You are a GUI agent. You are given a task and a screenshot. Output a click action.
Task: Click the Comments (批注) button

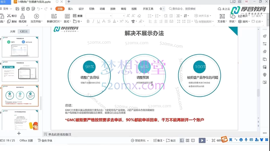pos(171,140)
